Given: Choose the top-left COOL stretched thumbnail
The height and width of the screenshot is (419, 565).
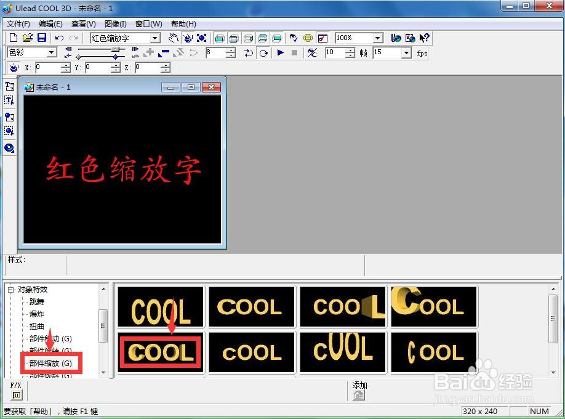Looking at the screenshot, I should pos(161,307).
